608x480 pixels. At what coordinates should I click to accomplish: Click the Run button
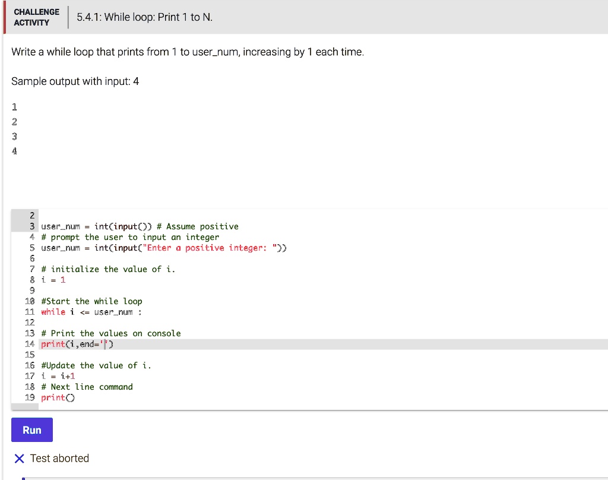coord(32,430)
